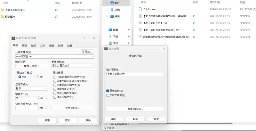The height and width of the screenshot is (131, 256).
Task: Enable 添加恢复记录 option
Action: 55,89
